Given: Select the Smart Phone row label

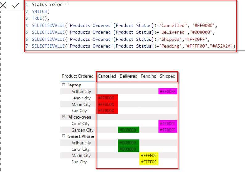Looking at the screenshot, I should (81, 136).
